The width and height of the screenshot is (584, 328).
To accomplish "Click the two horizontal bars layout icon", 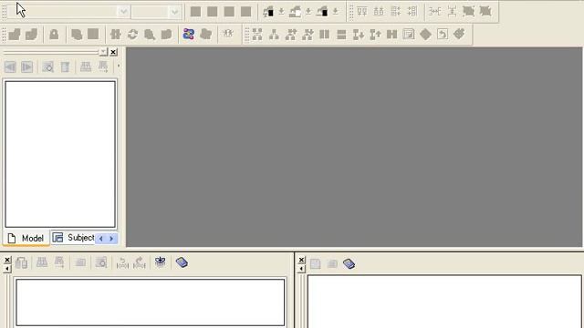I will (x=341, y=35).
